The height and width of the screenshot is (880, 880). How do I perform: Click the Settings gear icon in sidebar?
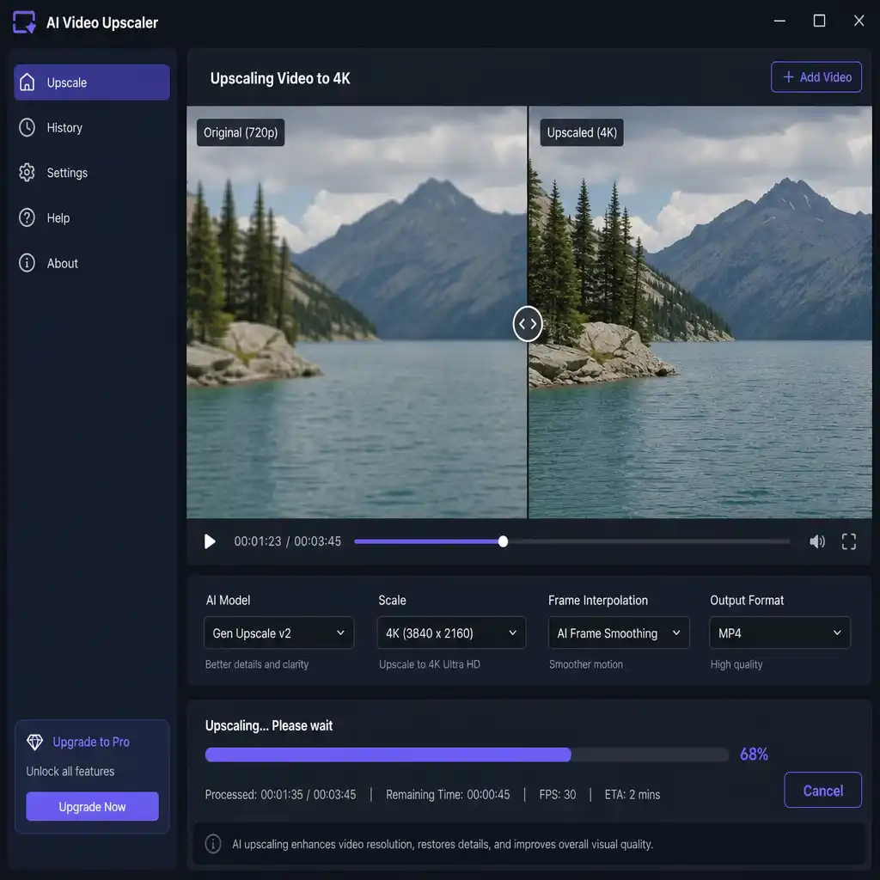click(x=27, y=173)
